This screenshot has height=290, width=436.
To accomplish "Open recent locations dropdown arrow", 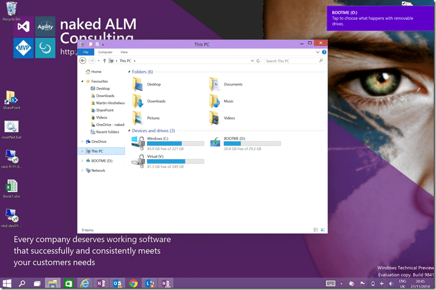I will pos(99,61).
